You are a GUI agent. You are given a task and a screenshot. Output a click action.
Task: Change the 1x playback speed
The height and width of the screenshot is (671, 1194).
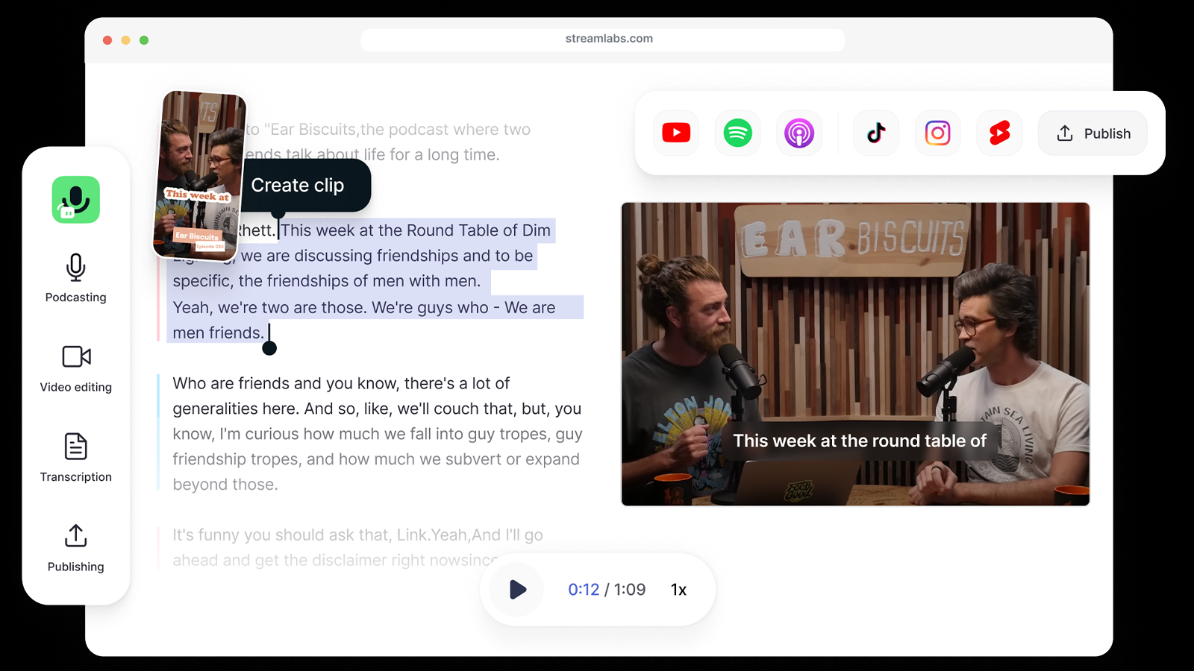[678, 590]
